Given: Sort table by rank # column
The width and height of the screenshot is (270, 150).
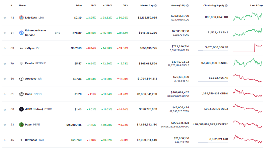Looking at the screenshot, I should [x=11, y=5].
